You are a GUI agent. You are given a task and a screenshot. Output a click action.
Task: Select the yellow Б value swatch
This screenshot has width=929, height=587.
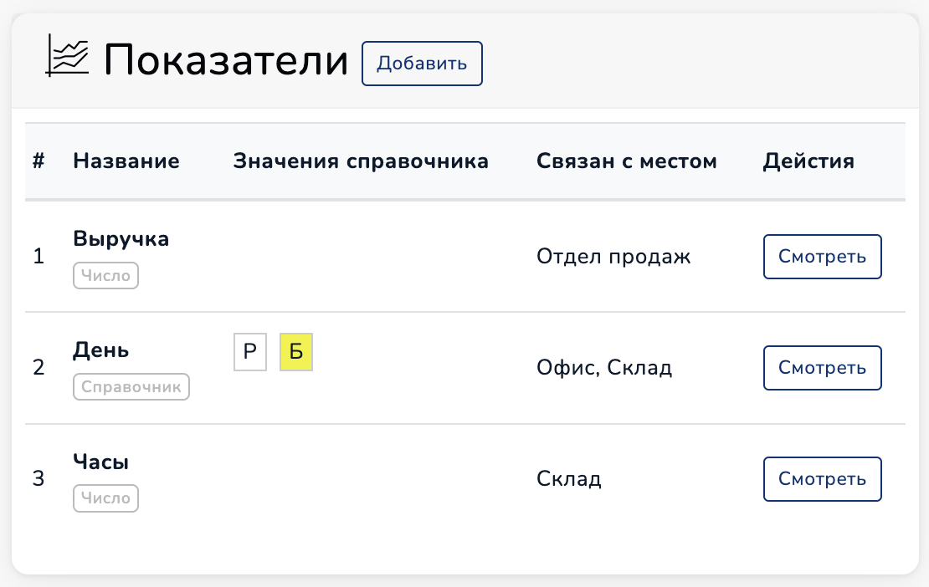coord(296,352)
